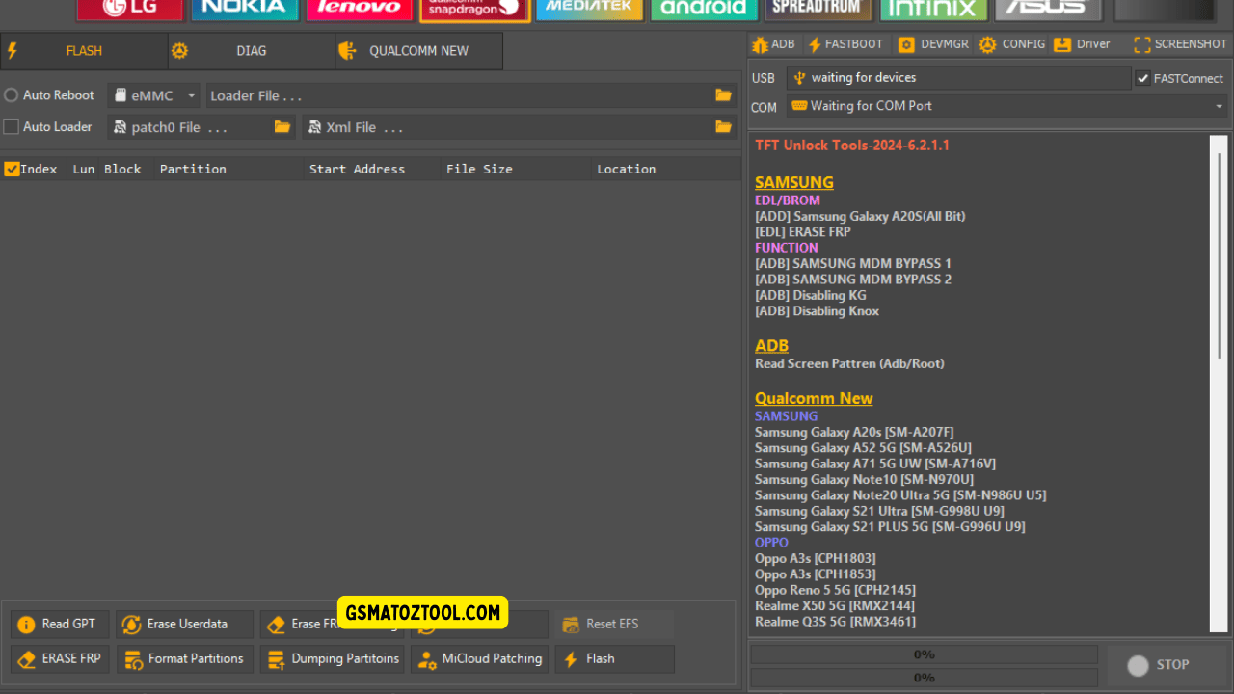Viewport: 1234px width, 694px height.
Task: Click the Xml File folder browse icon
Action: [x=723, y=127]
